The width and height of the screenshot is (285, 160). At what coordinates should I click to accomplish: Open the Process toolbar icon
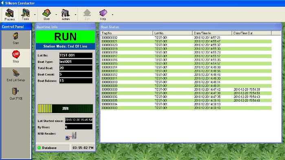tap(10, 15)
